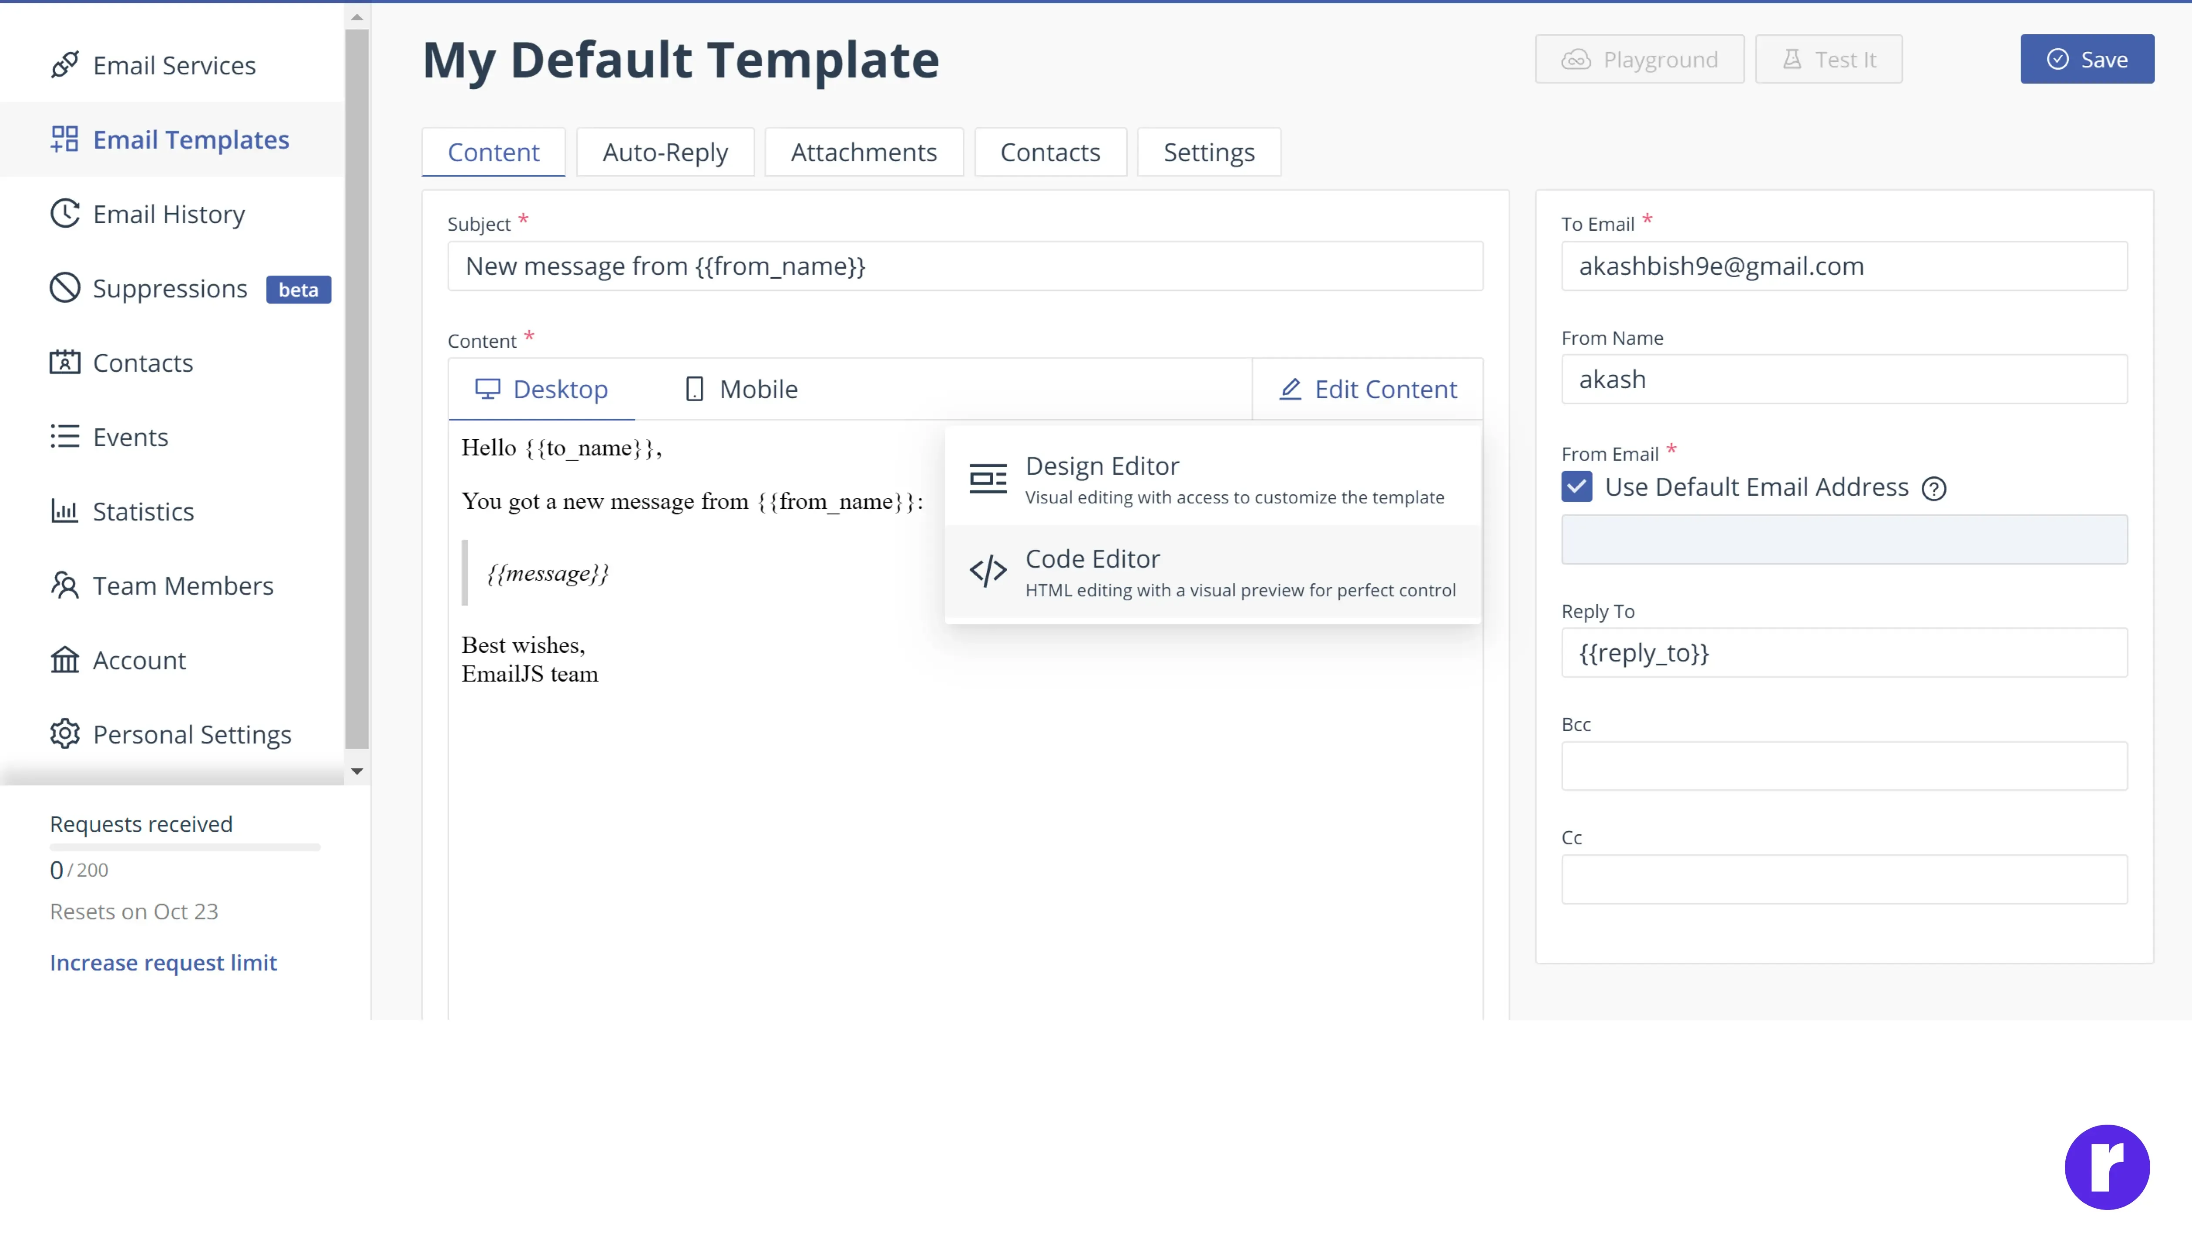Click the help icon beside Use Default Email Address

tap(1933, 488)
